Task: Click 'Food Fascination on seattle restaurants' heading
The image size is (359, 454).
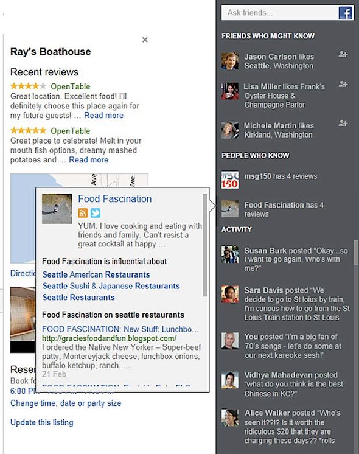Action: coord(113,315)
